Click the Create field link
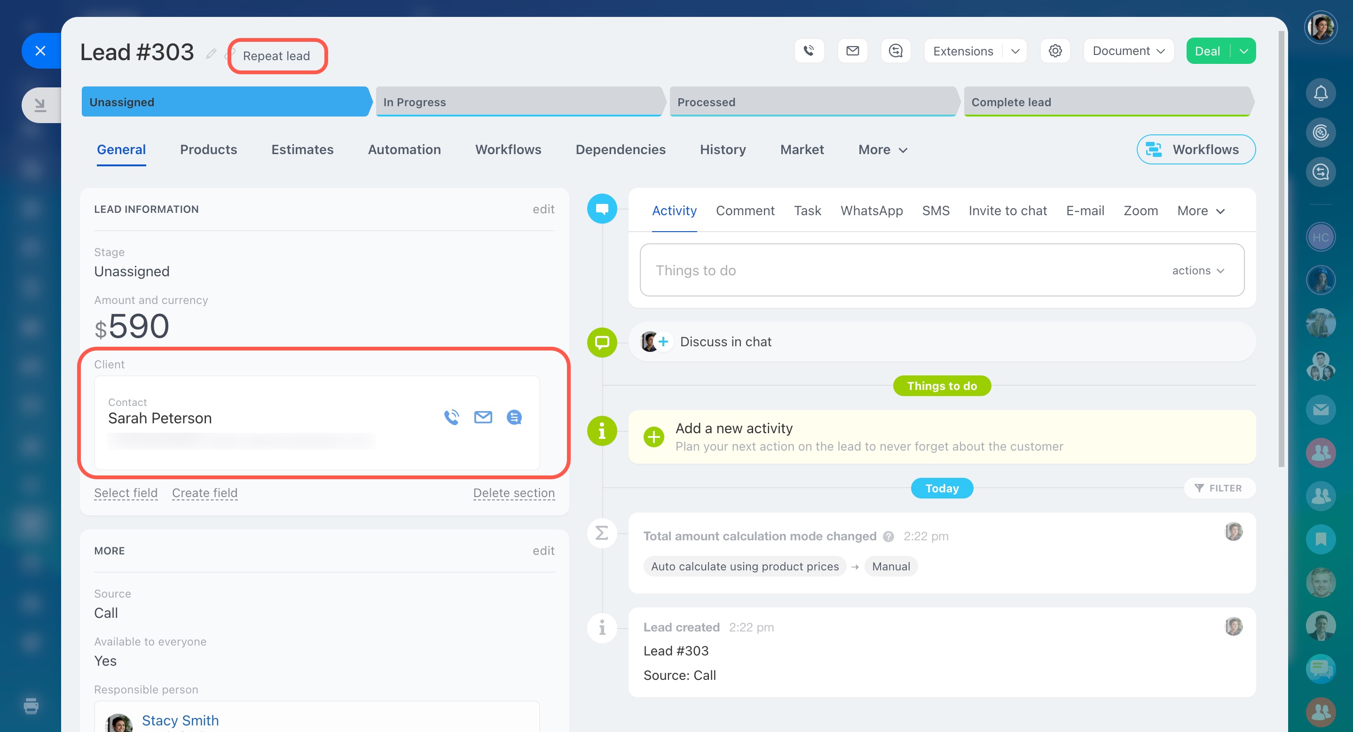 (x=205, y=493)
